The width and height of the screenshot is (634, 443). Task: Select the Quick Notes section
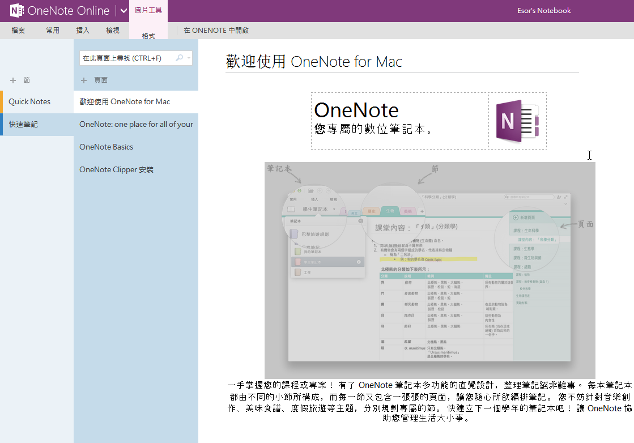[x=37, y=101]
